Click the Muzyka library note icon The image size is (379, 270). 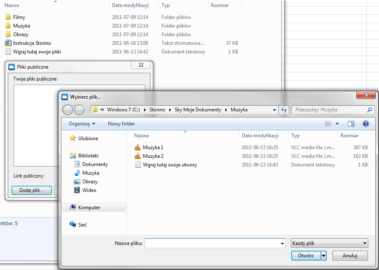(77, 173)
